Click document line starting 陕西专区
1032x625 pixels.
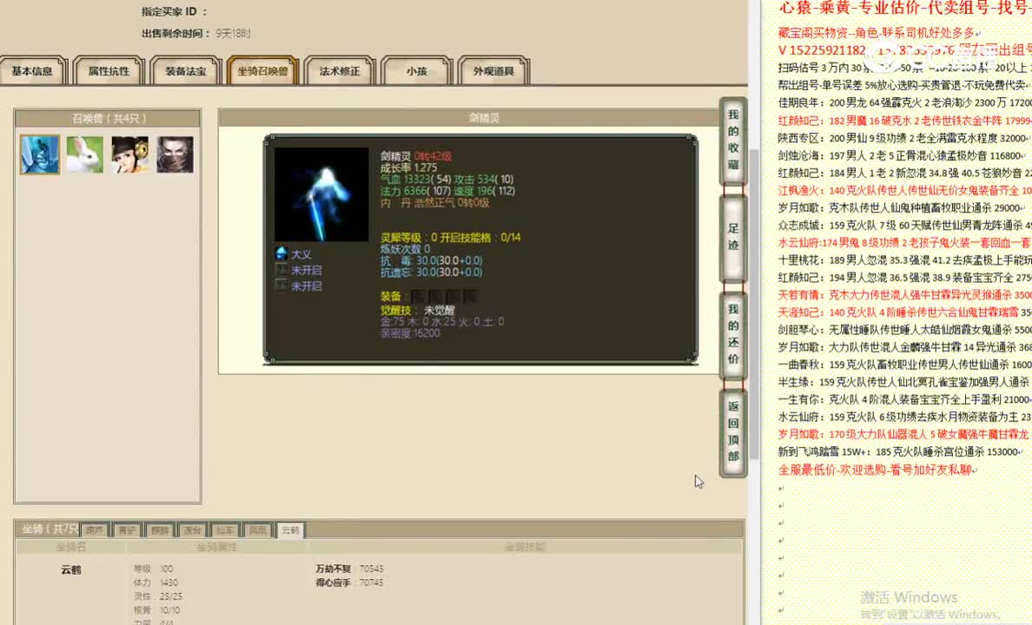[x=903, y=137]
